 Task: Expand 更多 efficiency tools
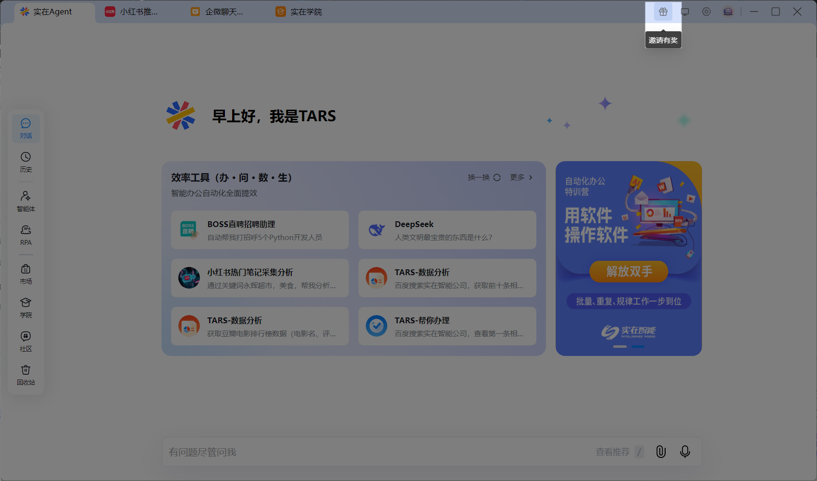521,177
